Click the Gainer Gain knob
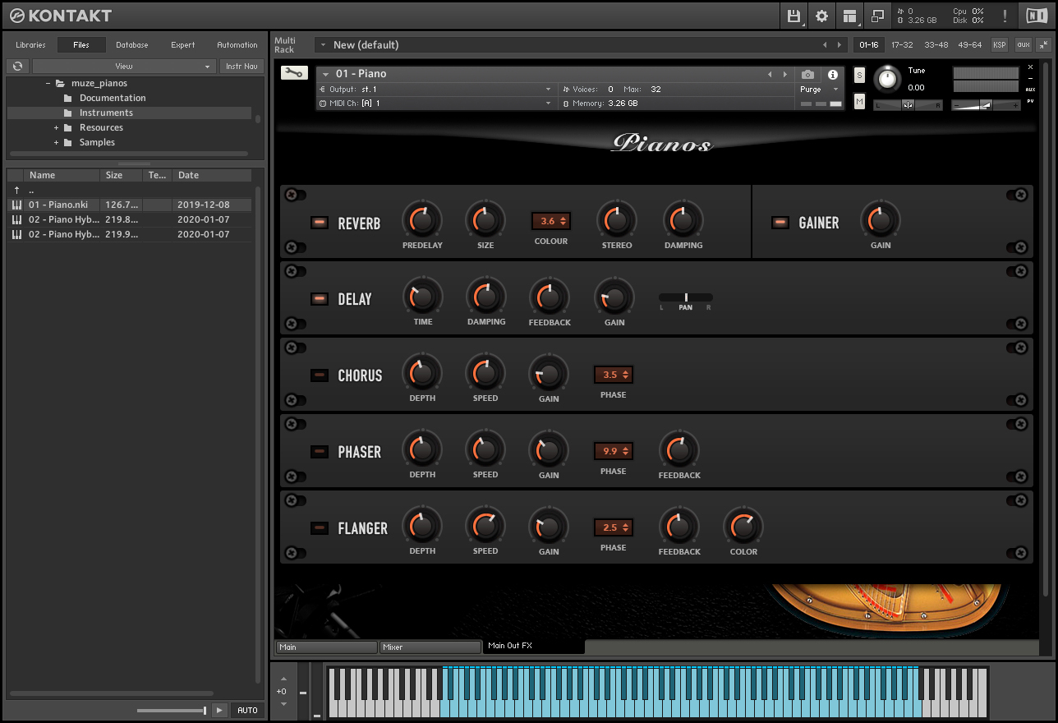 pyautogui.click(x=881, y=220)
